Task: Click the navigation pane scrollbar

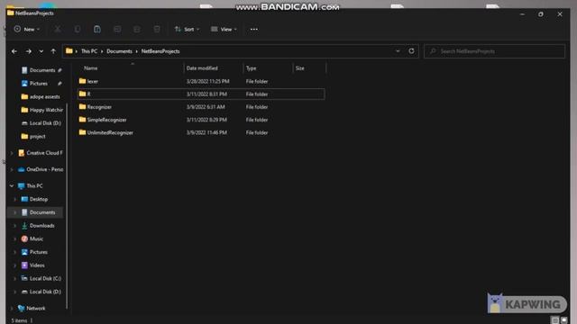Action: 67,206
